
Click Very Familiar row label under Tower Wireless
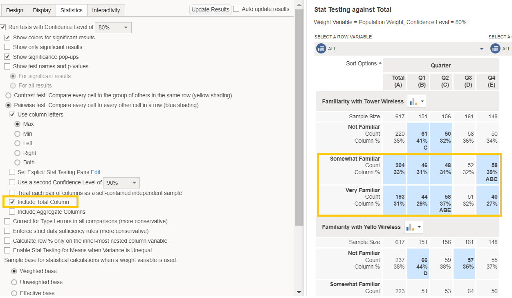click(x=363, y=190)
